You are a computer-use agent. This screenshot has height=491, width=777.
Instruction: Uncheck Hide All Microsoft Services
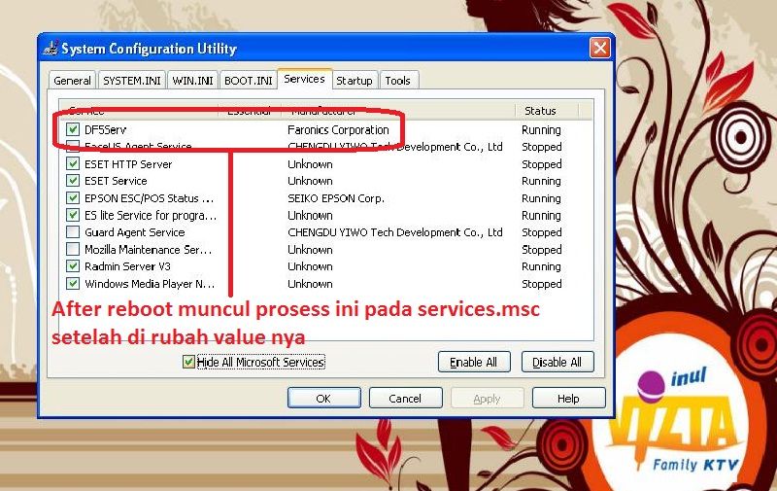tap(188, 362)
